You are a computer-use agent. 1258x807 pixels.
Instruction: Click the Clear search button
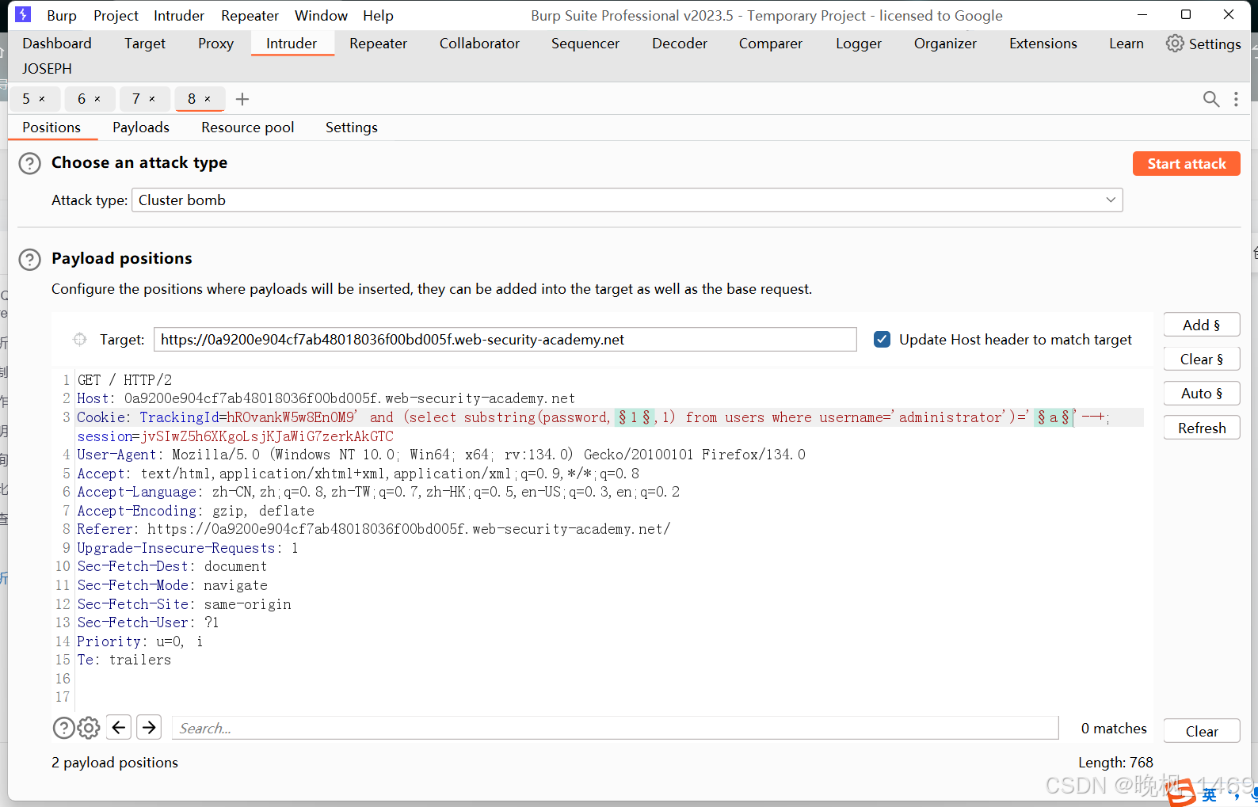pyautogui.click(x=1202, y=732)
